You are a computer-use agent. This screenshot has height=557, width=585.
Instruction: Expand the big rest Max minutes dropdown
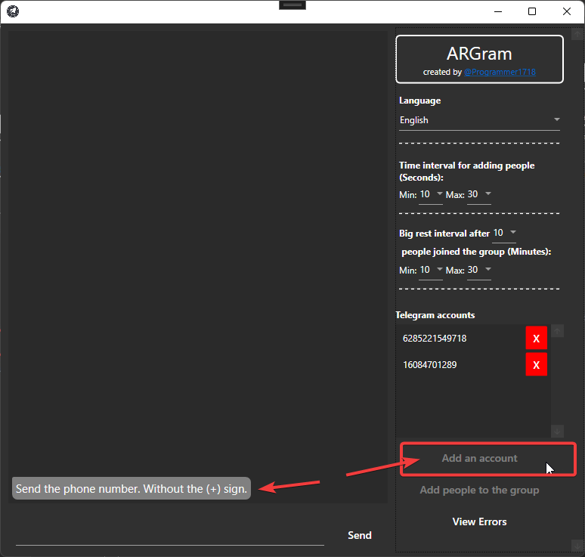click(x=479, y=270)
